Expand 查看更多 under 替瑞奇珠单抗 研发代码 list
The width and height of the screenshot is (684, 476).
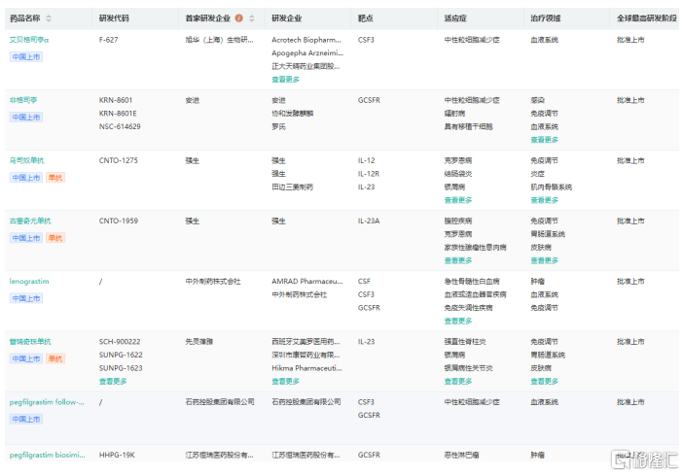113,382
